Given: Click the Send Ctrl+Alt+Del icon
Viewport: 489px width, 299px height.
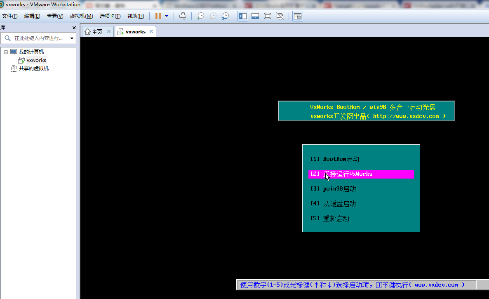Looking at the screenshot, I should pos(183,16).
